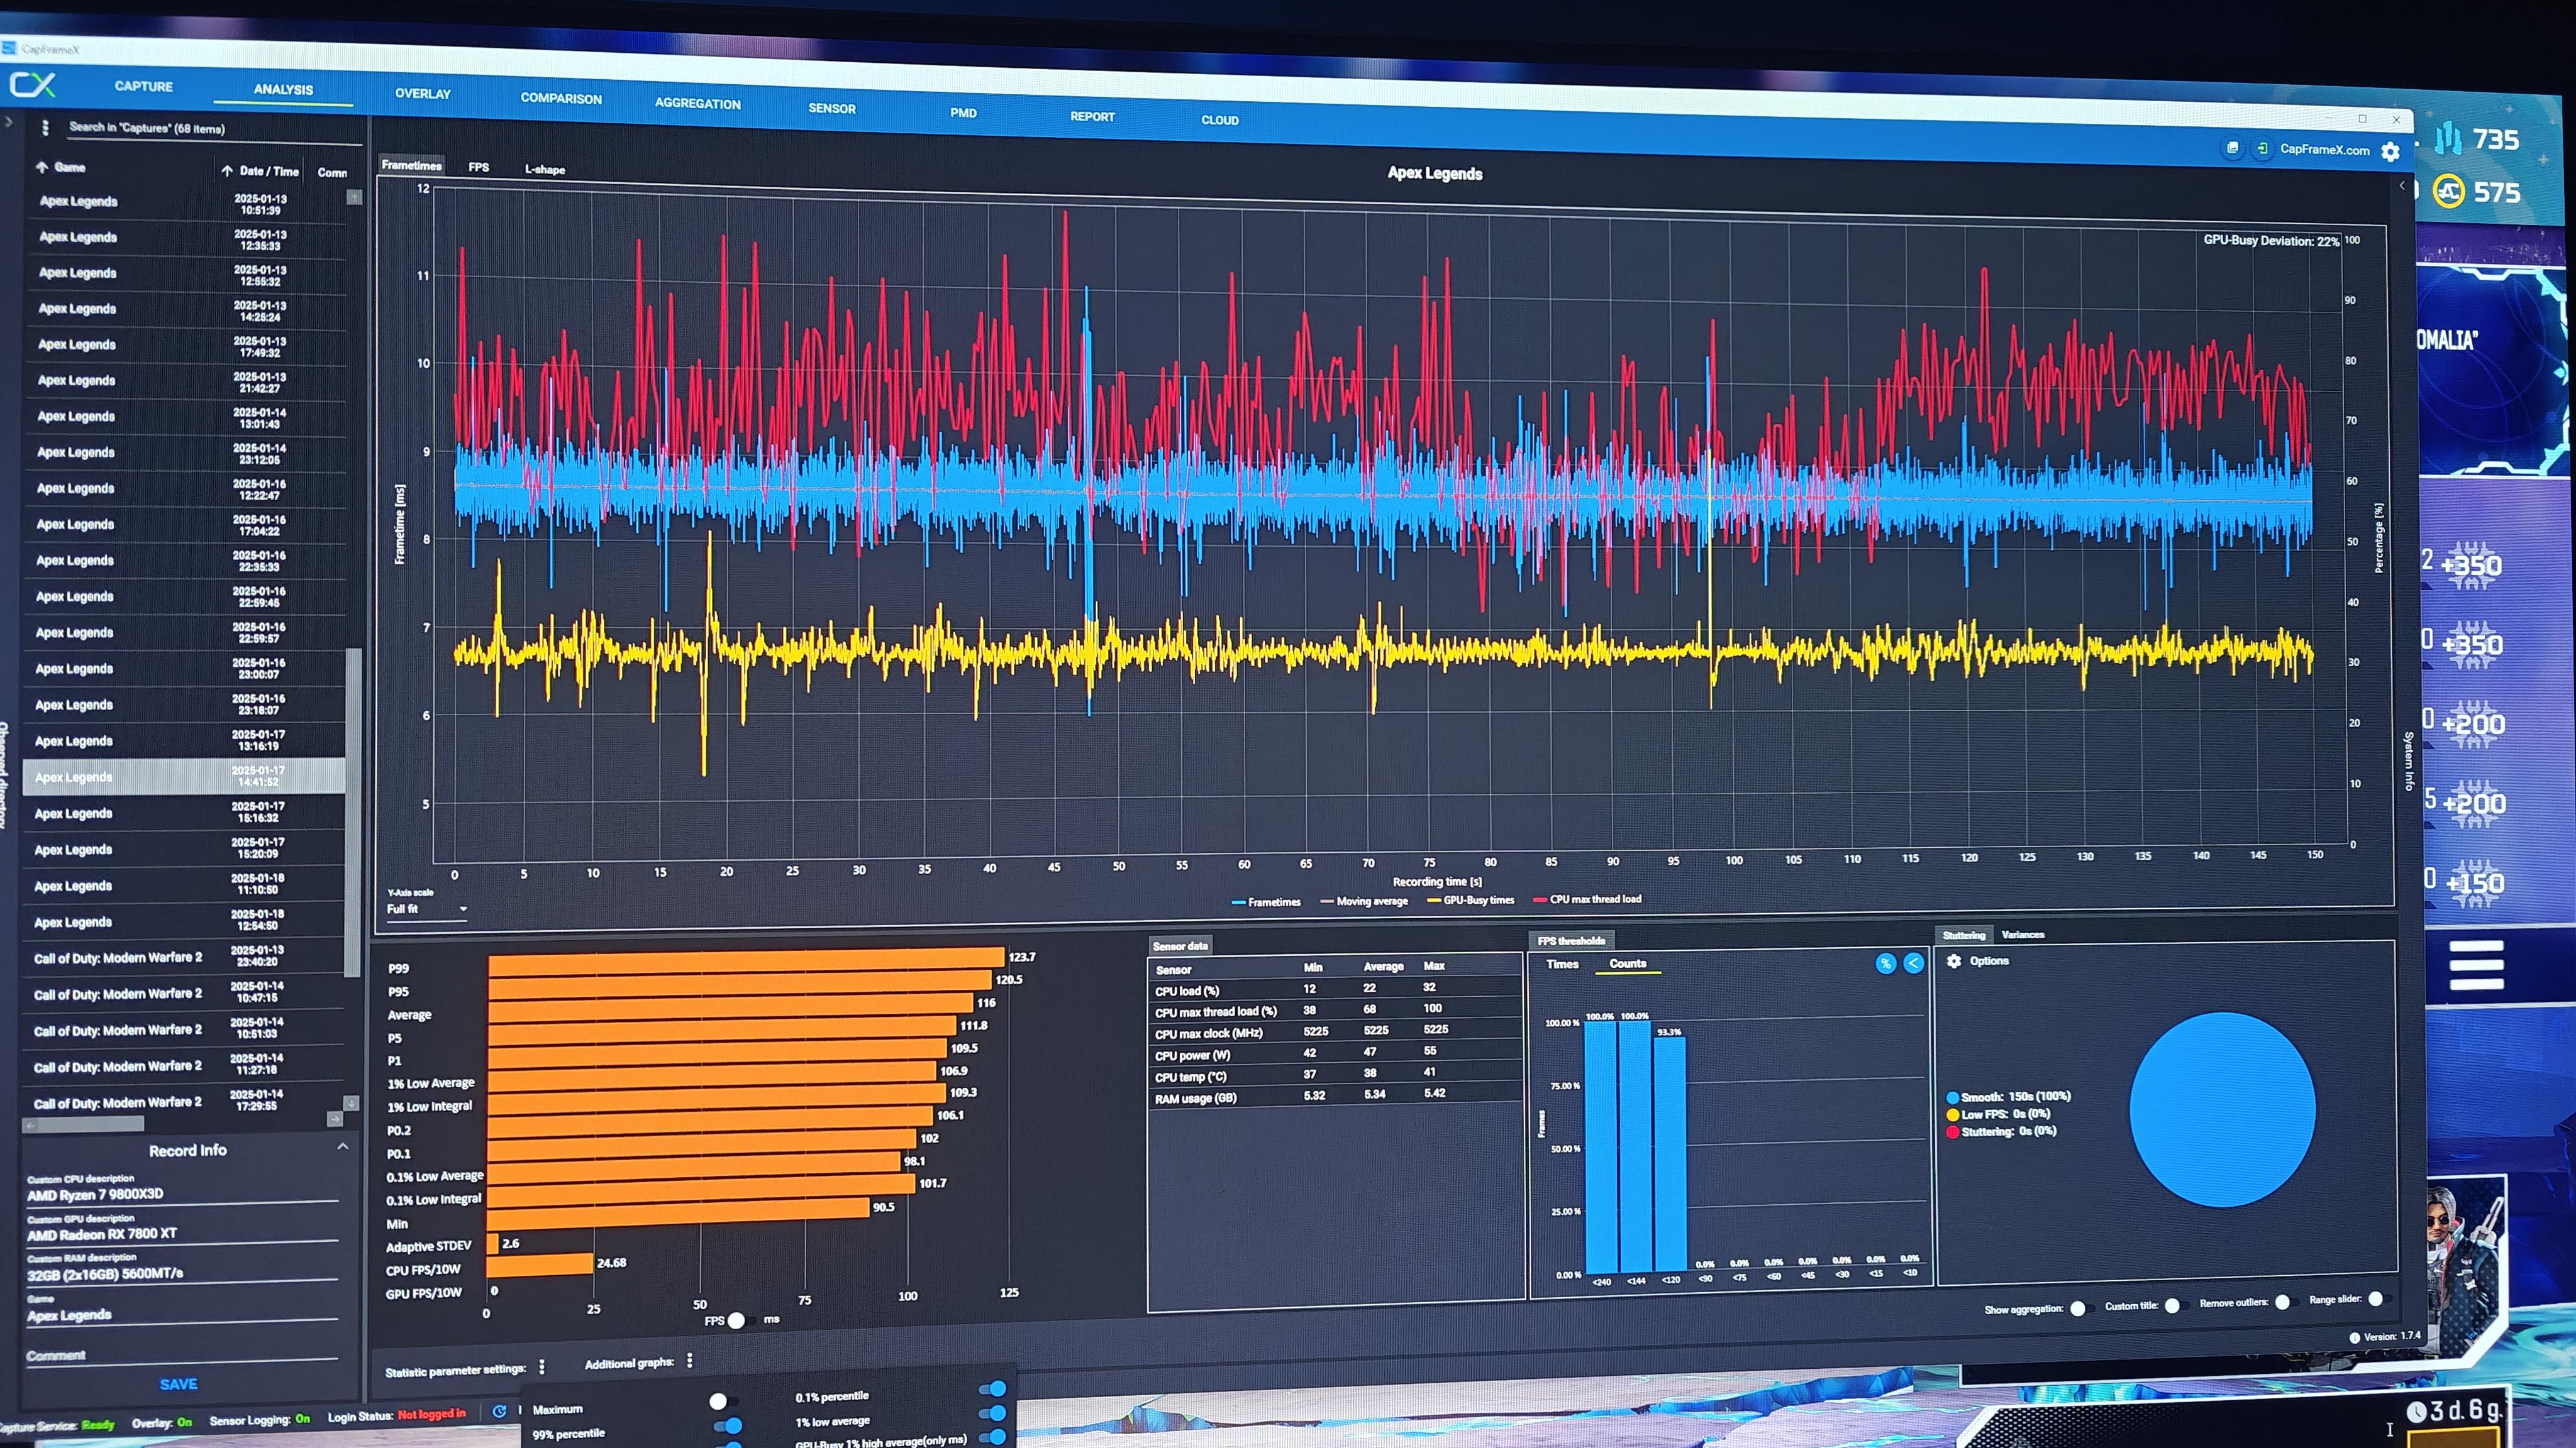Sort captures by Date / Time column
Screen dimensions: 2576x1448
point(267,171)
